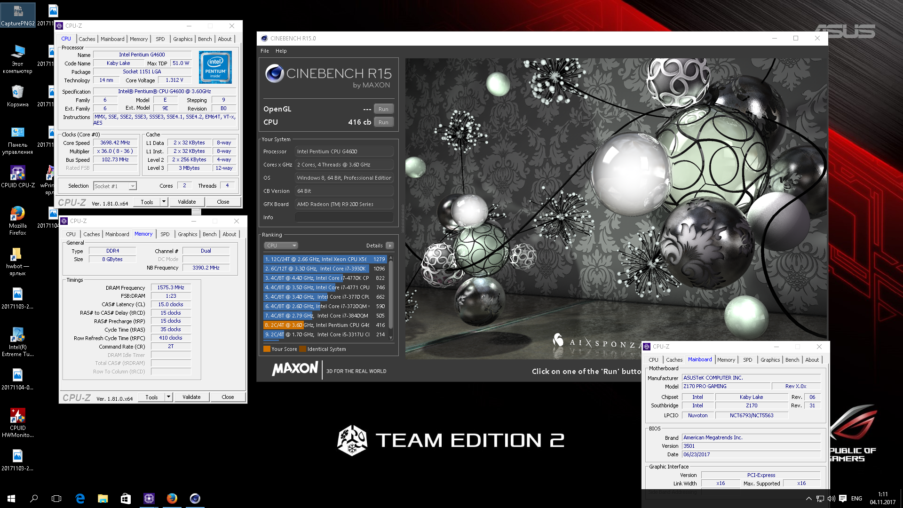This screenshot has width=903, height=508.
Task: Open File Explorer from taskbar
Action: tap(103, 498)
